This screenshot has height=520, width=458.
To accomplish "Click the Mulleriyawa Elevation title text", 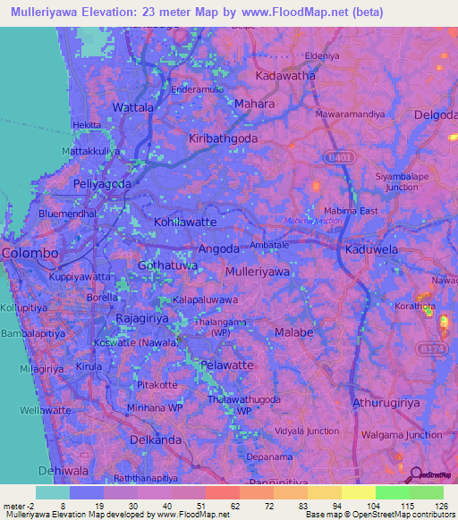I will click(197, 12).
